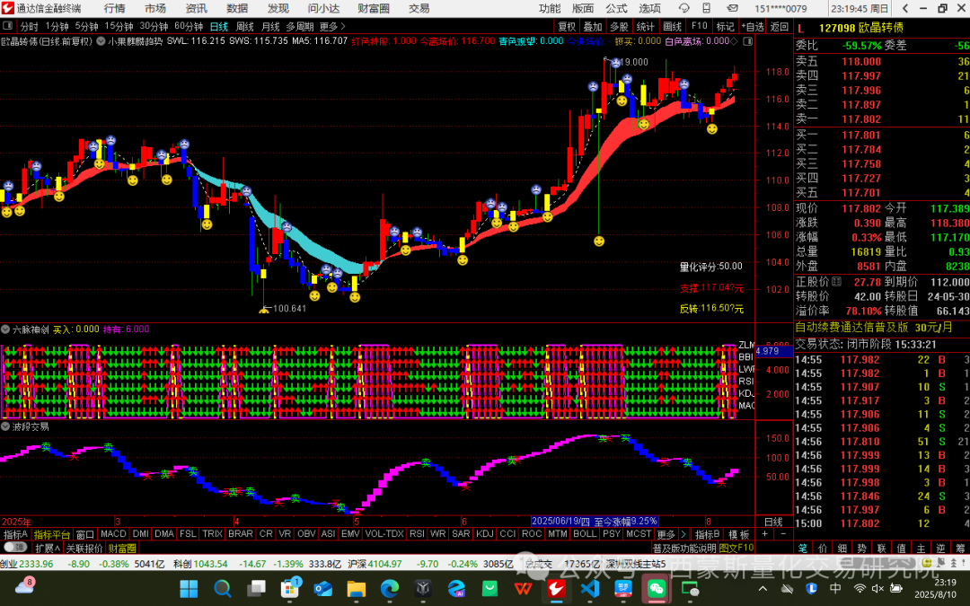970x606 pixels.
Task: Open the 行情 menu
Action: tap(114, 8)
